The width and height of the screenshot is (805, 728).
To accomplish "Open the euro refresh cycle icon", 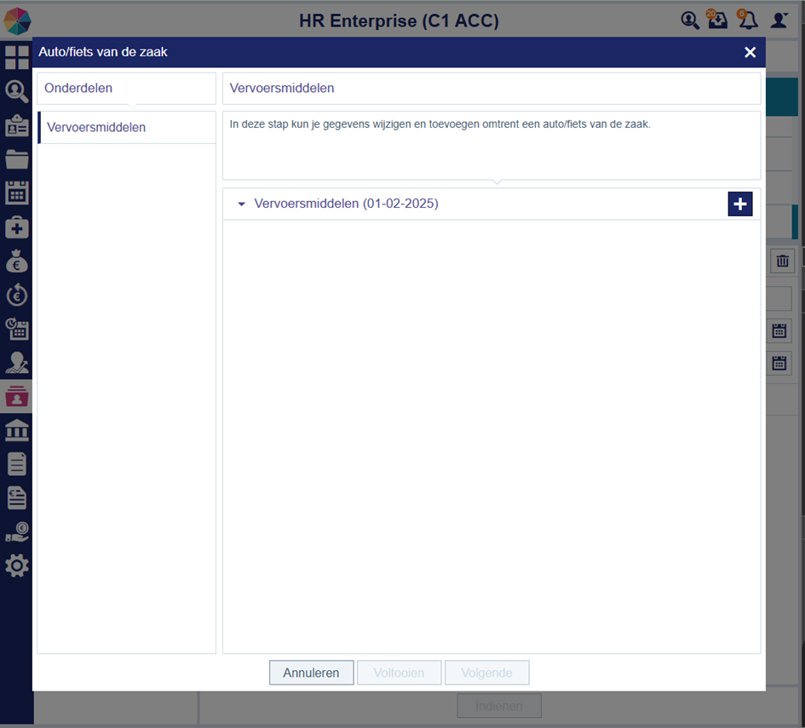I will (x=16, y=295).
